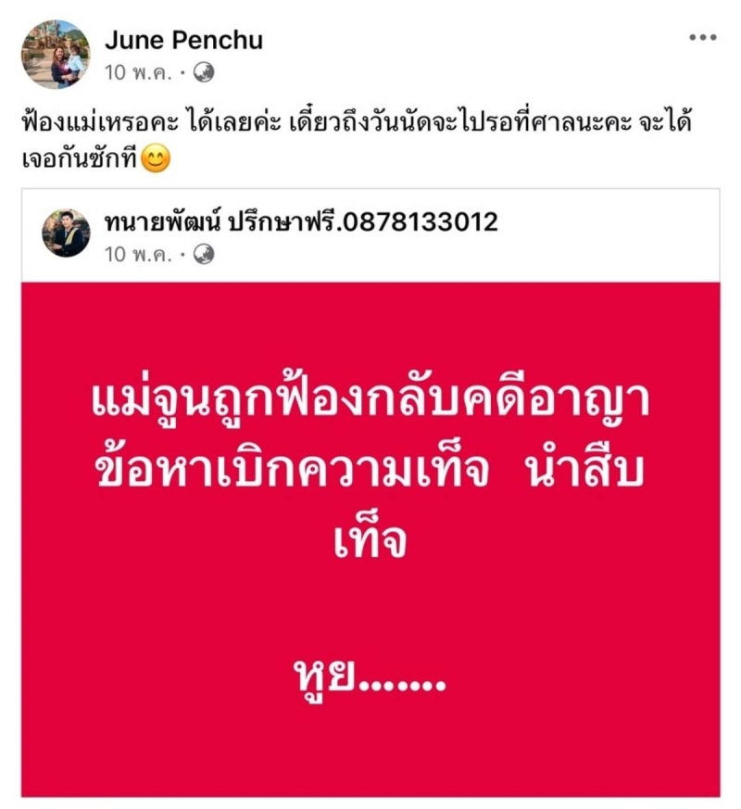Screen dimensions: 741x809
Task: Click the phrase ข้อหาเบิกความเท็จ in the red post
Action: tap(293, 471)
